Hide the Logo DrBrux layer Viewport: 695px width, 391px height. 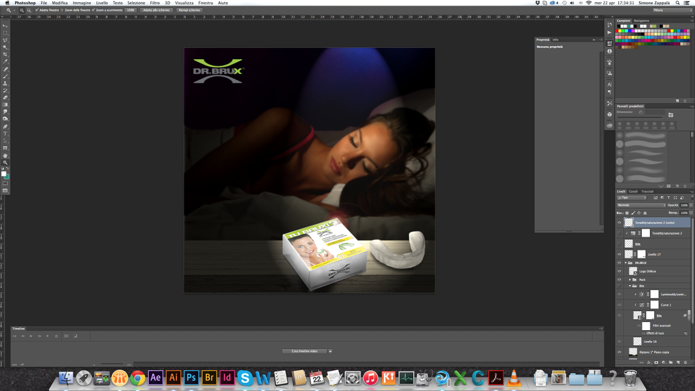[x=619, y=271]
